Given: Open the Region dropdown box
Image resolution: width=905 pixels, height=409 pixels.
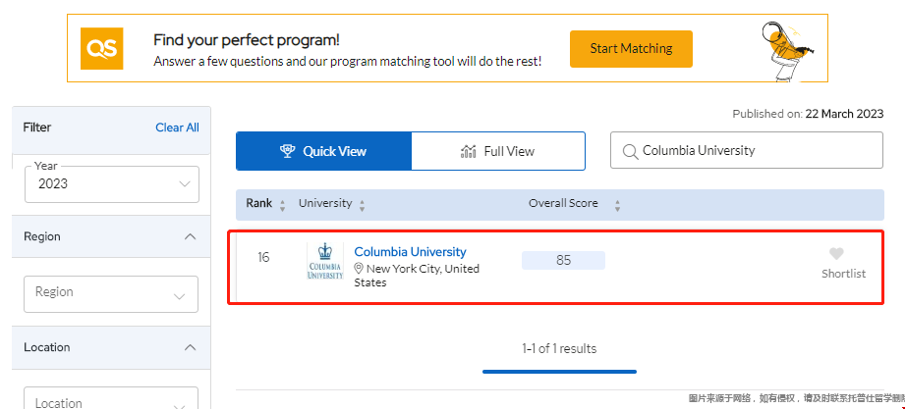Looking at the screenshot, I should (x=111, y=294).
